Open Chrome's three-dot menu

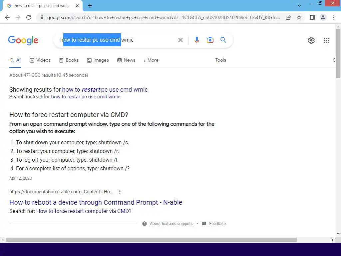[x=334, y=17]
